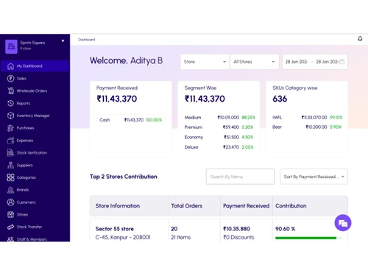Click Total Orders column header
The width and height of the screenshot is (368, 276).
tap(187, 206)
